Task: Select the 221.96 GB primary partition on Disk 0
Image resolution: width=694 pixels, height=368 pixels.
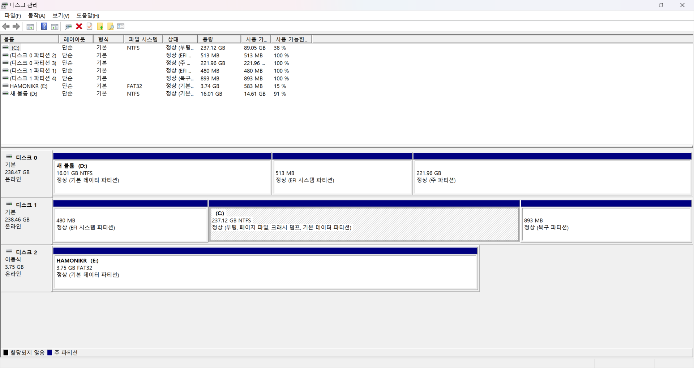Action: 552,174
